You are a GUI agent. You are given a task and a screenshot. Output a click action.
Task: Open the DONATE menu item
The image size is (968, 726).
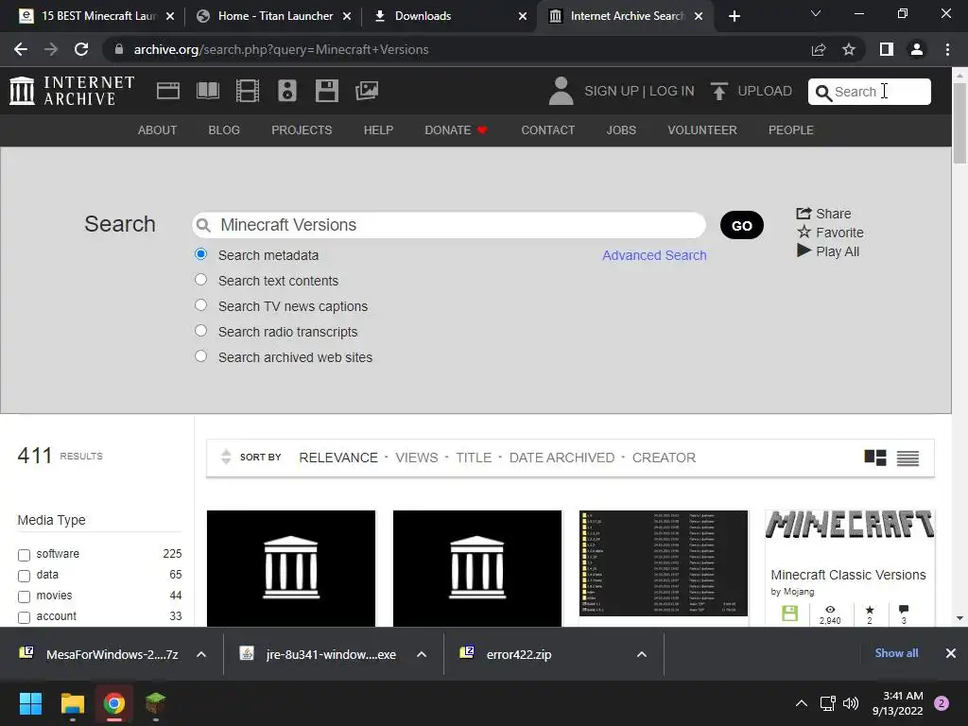pos(456,130)
